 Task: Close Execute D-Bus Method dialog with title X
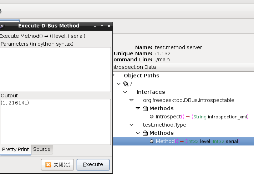(x=109, y=26)
